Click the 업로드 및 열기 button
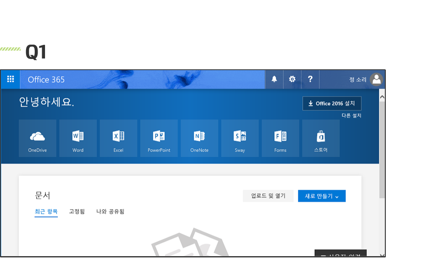This screenshot has width=423, height=264. pyautogui.click(x=268, y=196)
